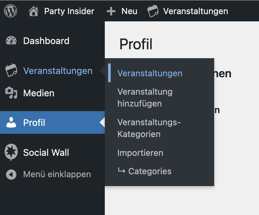Collapse the menu using the arrow icon
Image resolution: width=259 pixels, height=215 pixels.
click(x=11, y=174)
